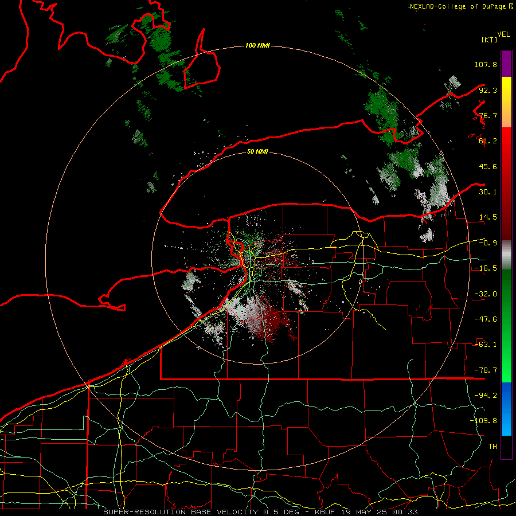This screenshot has height=516, width=516.
Task: Click the yellow segment of velocity color bar
Action: (506, 102)
